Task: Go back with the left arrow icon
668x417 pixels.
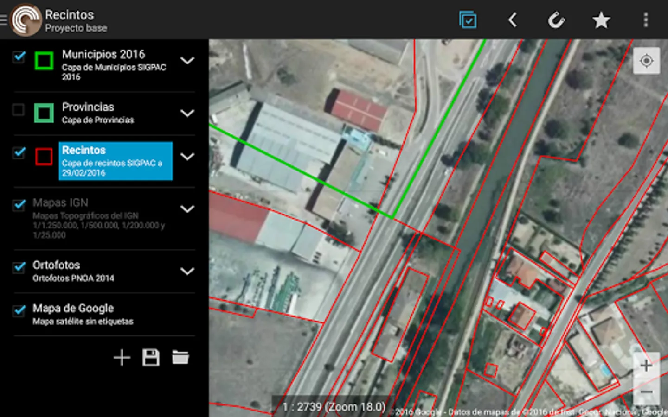Action: click(x=512, y=20)
